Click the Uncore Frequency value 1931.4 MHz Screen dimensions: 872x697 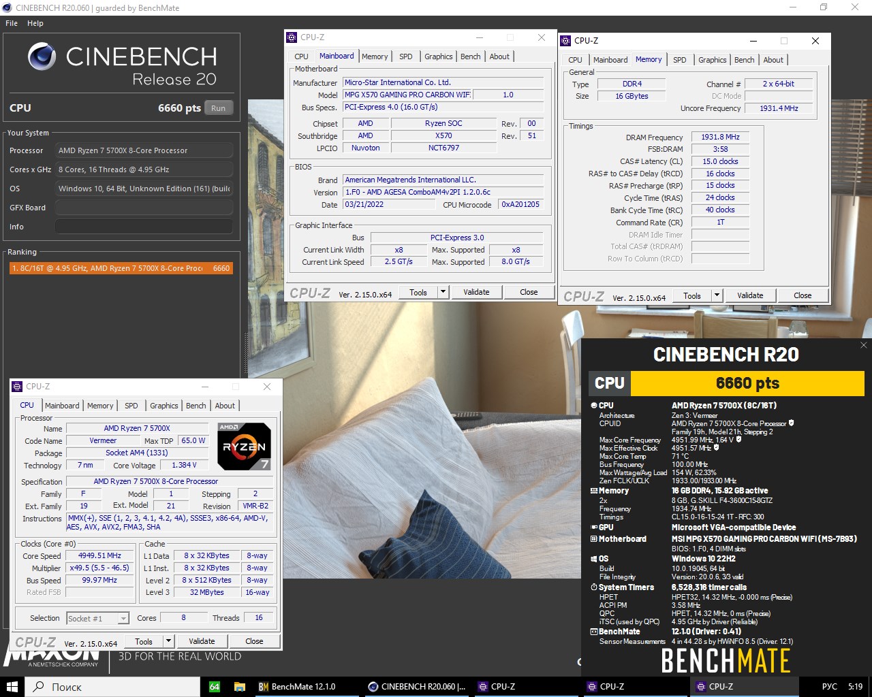[x=779, y=108]
